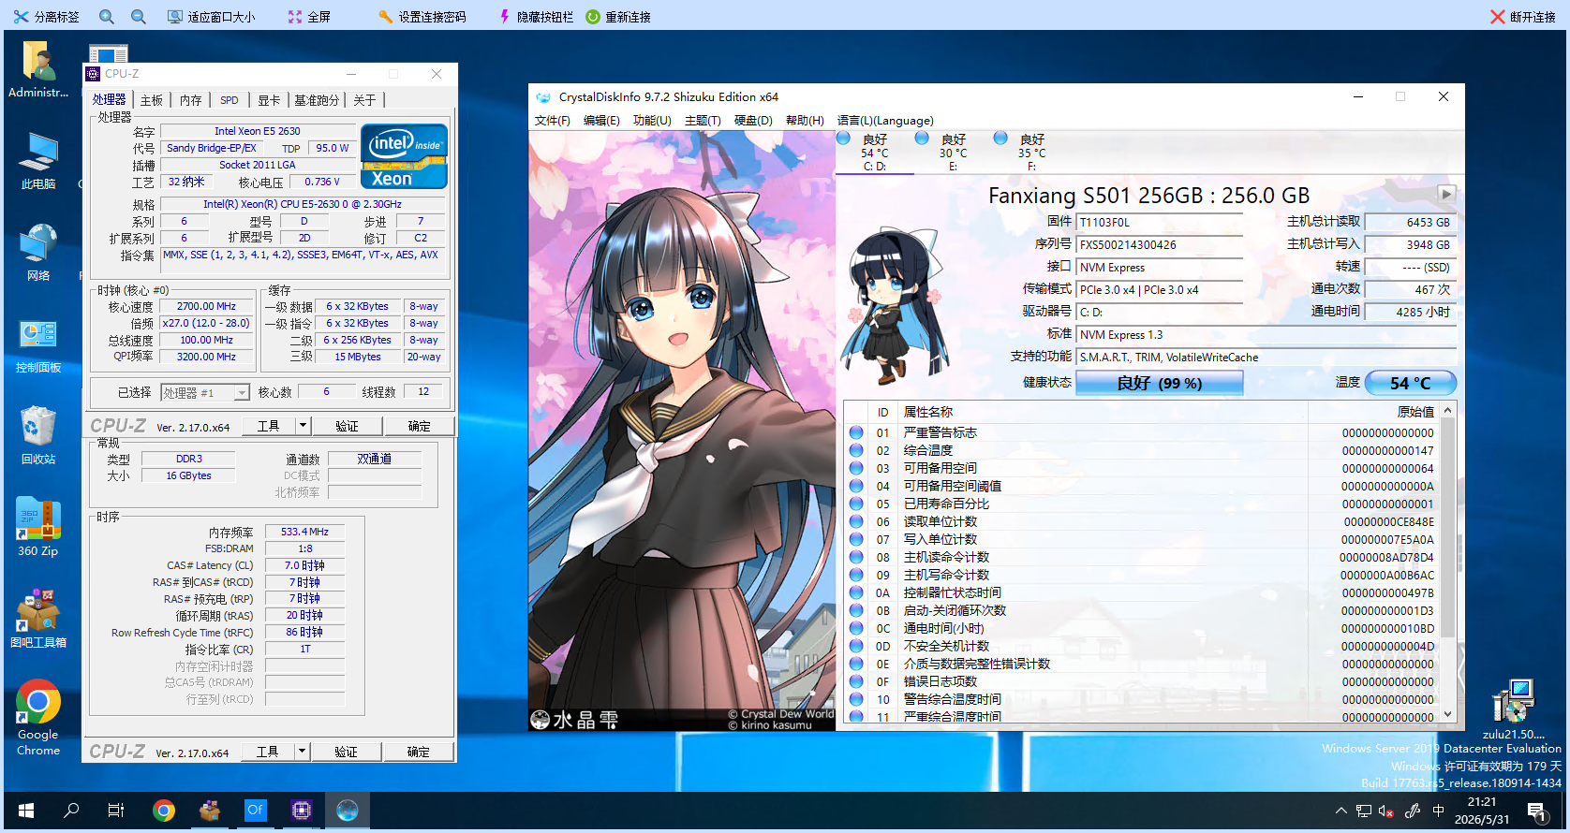Click the zoom-out magnifier in remote toolbar
Image resolution: width=1570 pixels, height=833 pixels.
coord(139,17)
